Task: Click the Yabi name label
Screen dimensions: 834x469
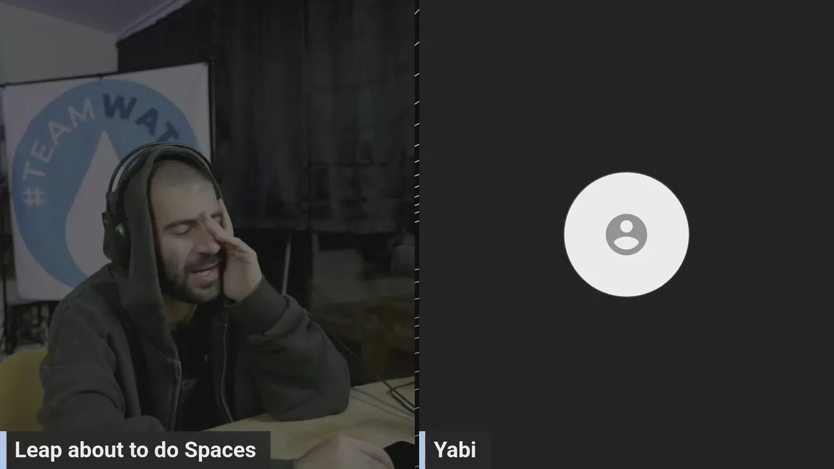Action: tap(455, 450)
